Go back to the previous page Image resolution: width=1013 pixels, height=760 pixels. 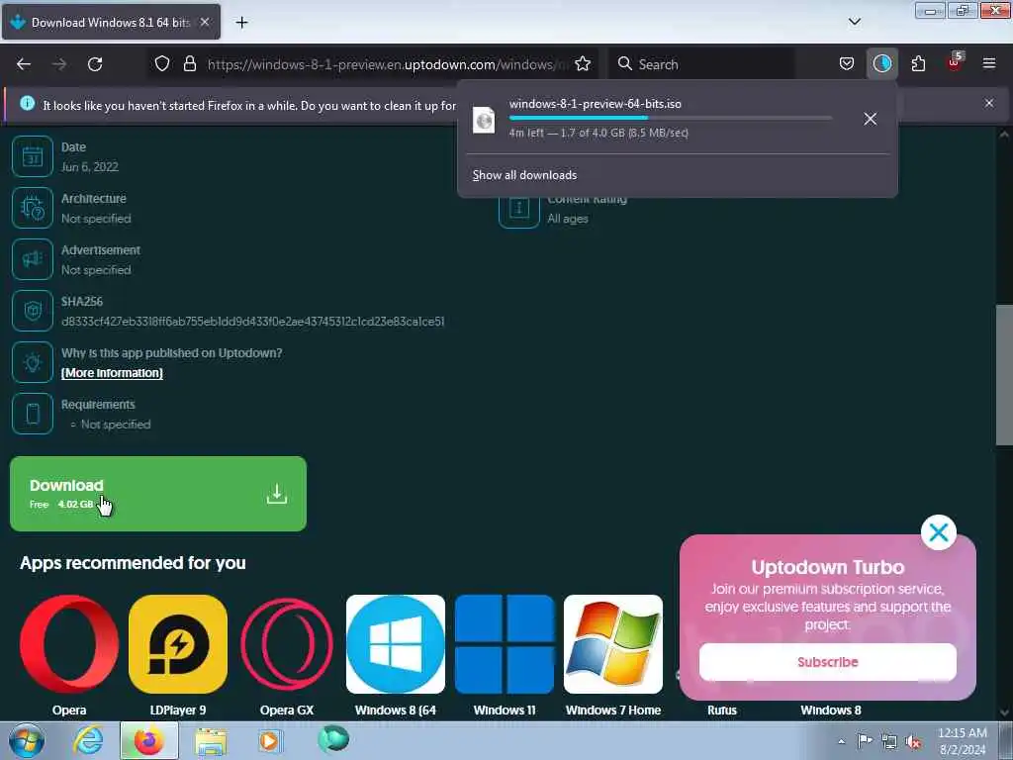tap(24, 64)
